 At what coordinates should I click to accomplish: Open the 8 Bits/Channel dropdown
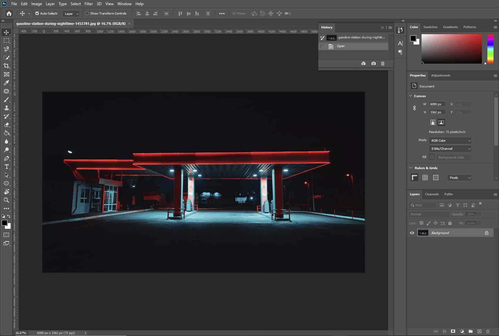[450, 148]
